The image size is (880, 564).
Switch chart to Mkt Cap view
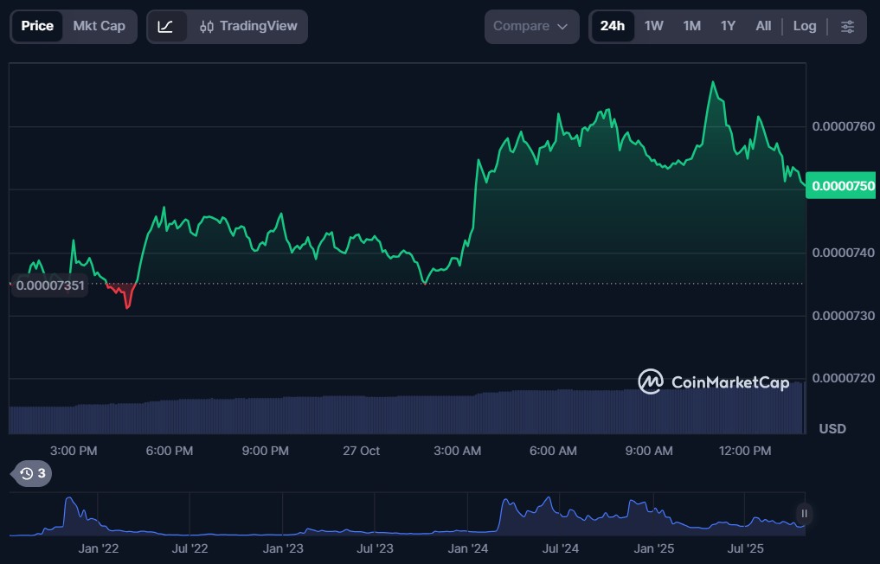coord(99,26)
